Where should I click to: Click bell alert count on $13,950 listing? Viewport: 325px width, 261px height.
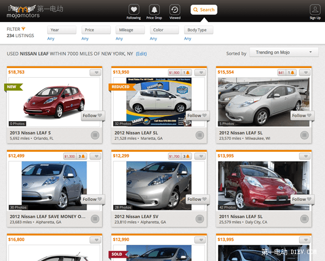tap(186, 72)
